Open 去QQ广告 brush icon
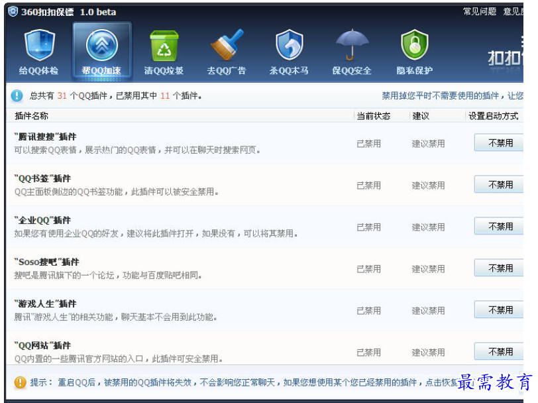 coord(227,45)
